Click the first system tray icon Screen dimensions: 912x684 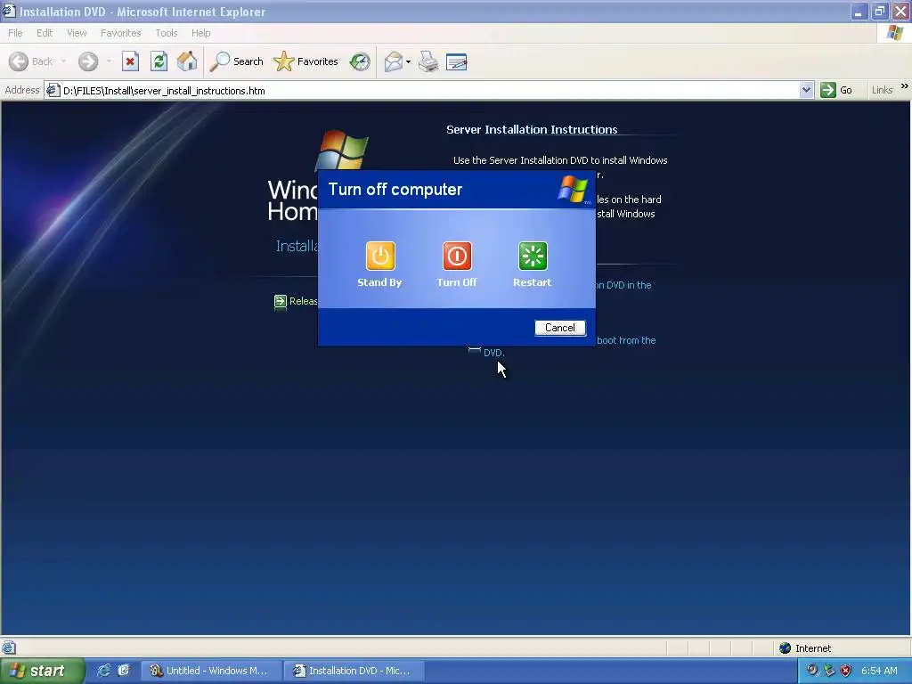[812, 671]
